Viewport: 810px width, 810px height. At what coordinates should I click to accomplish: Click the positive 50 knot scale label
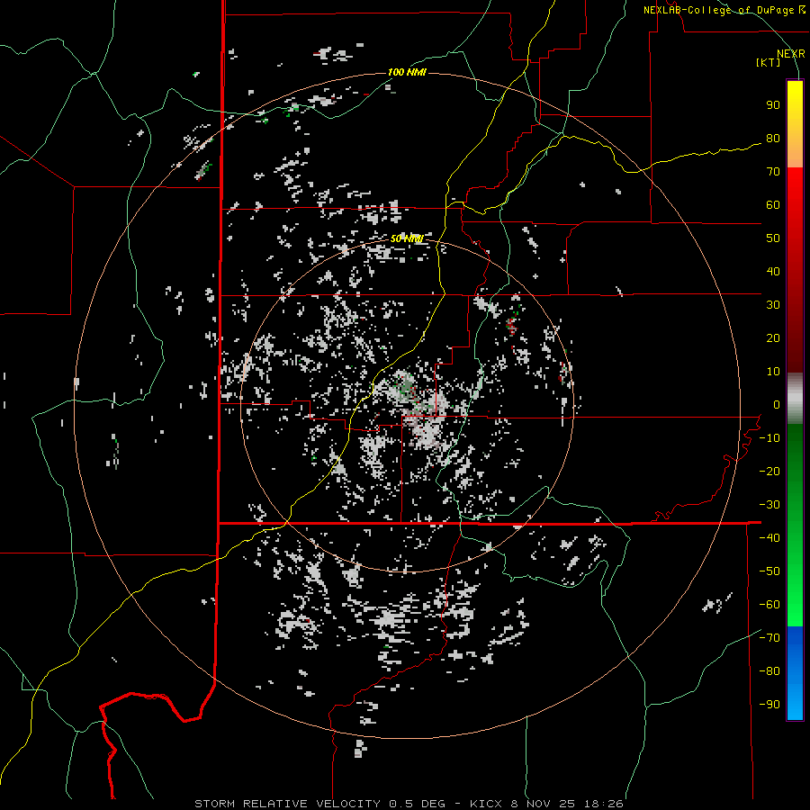pos(773,238)
